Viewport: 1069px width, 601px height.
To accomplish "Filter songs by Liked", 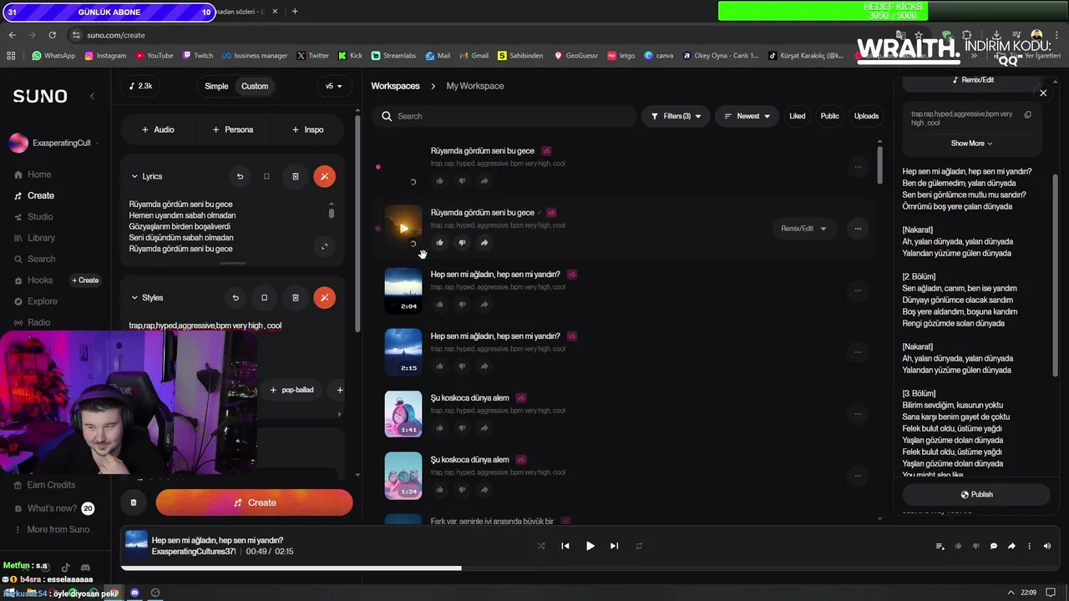I will point(798,116).
